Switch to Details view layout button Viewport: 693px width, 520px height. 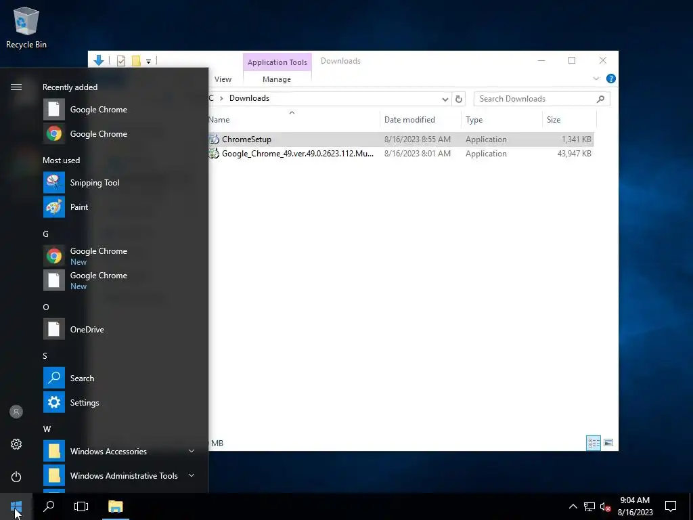[593, 443]
